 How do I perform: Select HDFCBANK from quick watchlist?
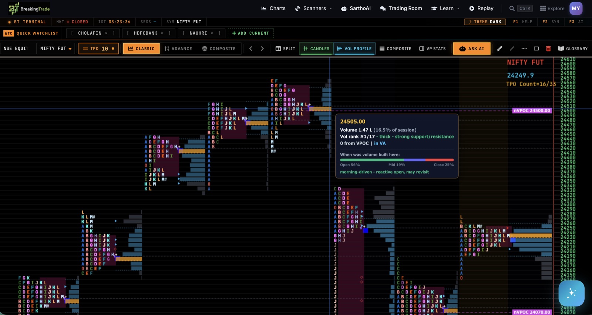145,33
